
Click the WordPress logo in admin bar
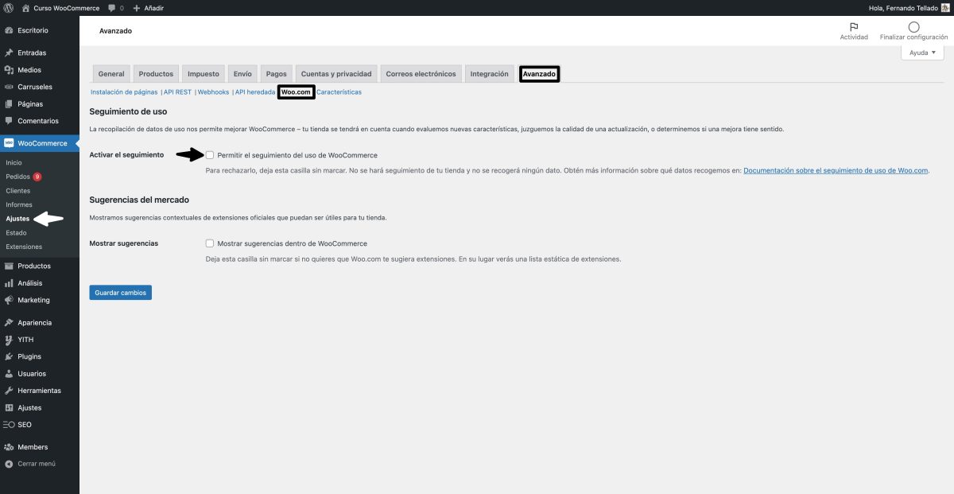8,7
